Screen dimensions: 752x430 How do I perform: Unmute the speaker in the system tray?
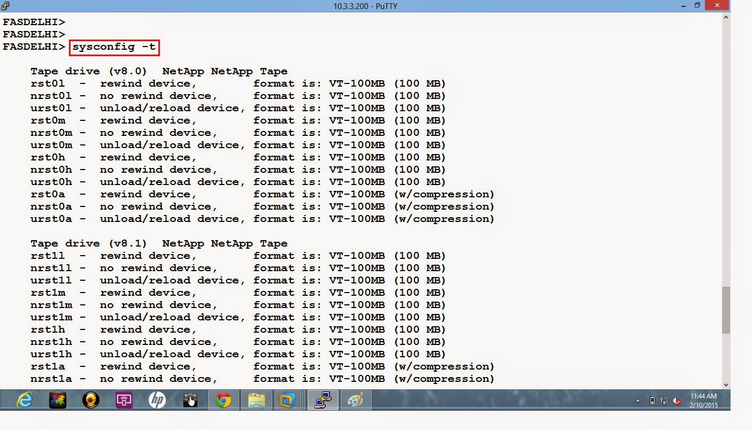tap(677, 400)
